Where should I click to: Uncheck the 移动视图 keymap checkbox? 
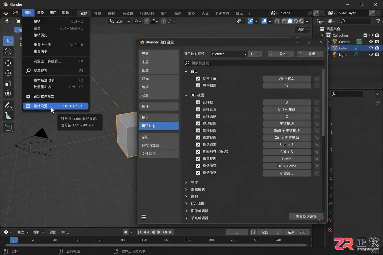click(x=198, y=124)
